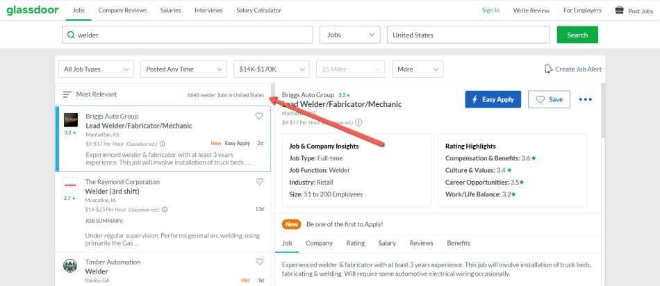Click the welder keyword search field

tap(188, 35)
